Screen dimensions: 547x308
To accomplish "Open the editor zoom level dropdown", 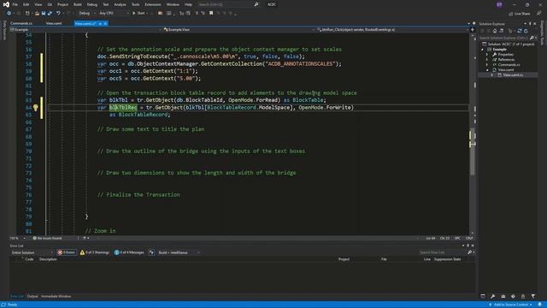I will 17,238.
